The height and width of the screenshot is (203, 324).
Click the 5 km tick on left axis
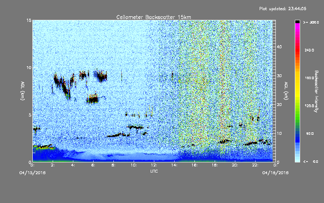pyautogui.click(x=30, y=115)
